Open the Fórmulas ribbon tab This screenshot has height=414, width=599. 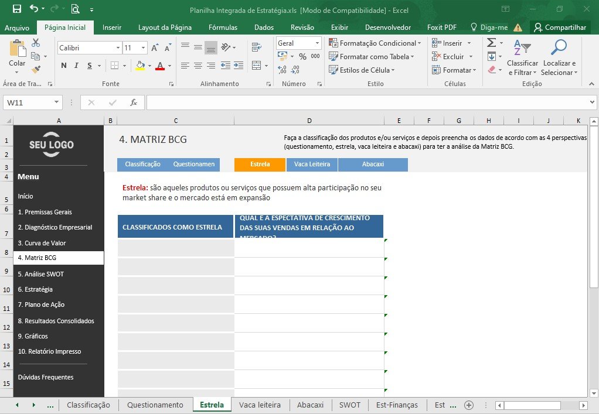point(223,28)
